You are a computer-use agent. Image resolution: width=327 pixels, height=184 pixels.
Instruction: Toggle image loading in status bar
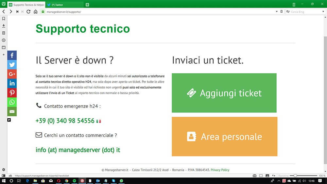pos(267,176)
